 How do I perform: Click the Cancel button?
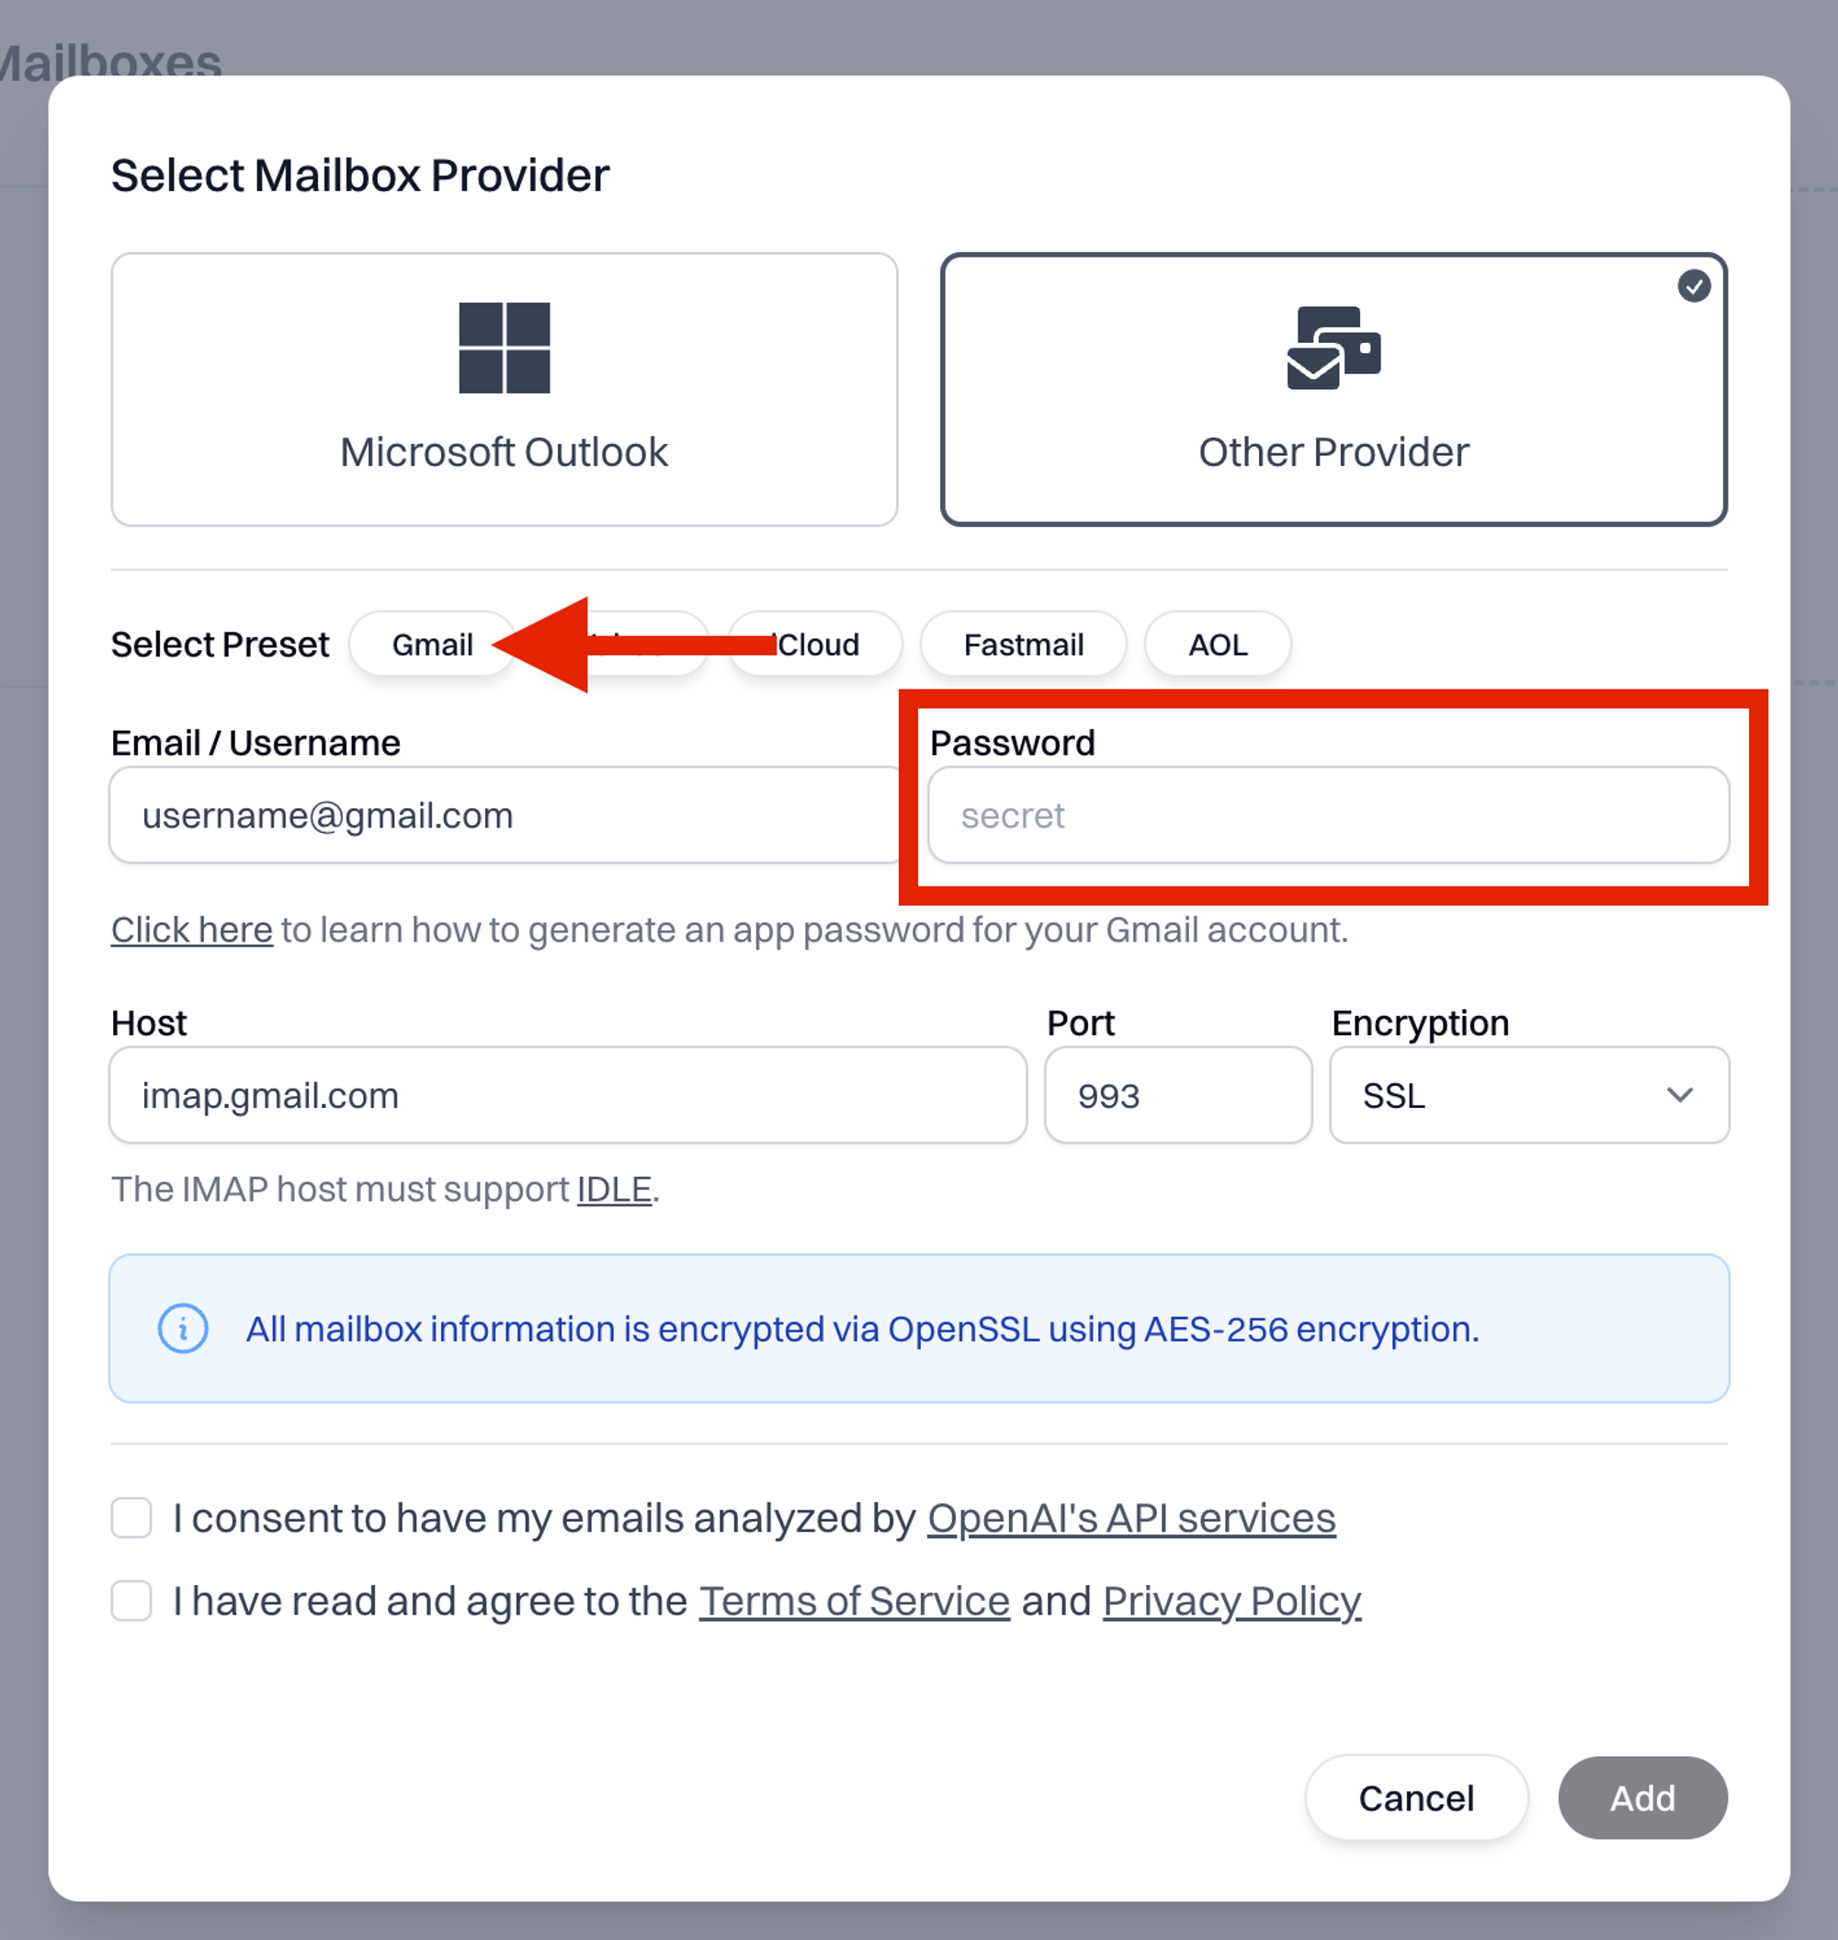click(1417, 1797)
